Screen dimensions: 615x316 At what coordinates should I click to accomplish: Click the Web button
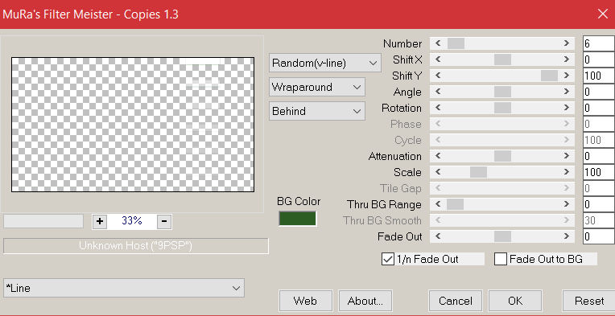pos(306,301)
